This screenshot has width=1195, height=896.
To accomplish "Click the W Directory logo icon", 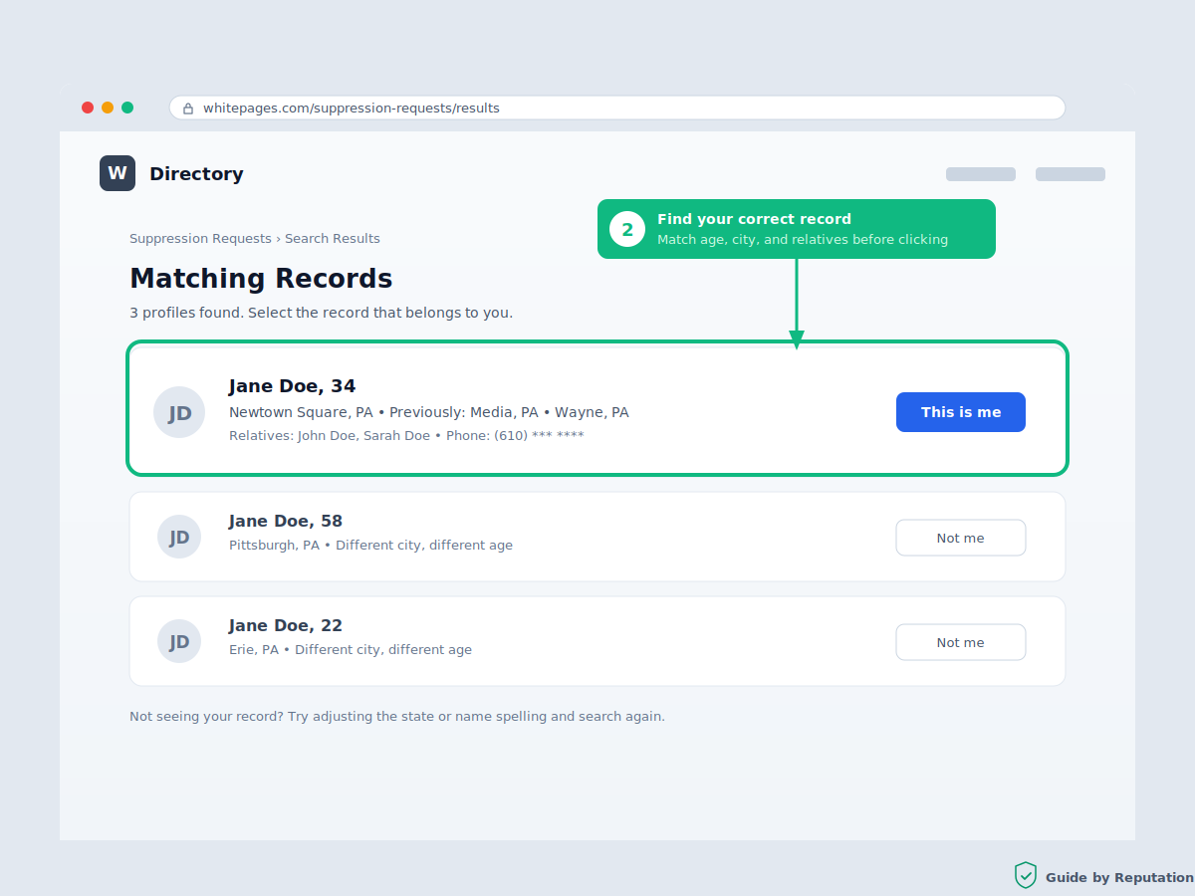I will point(118,173).
